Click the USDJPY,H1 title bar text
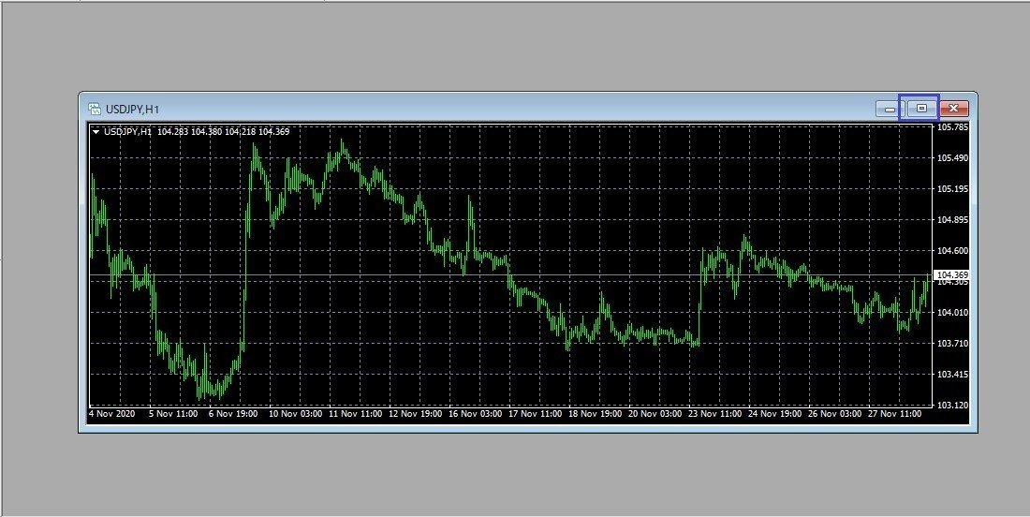This screenshot has height=517, width=1030. tap(132, 110)
